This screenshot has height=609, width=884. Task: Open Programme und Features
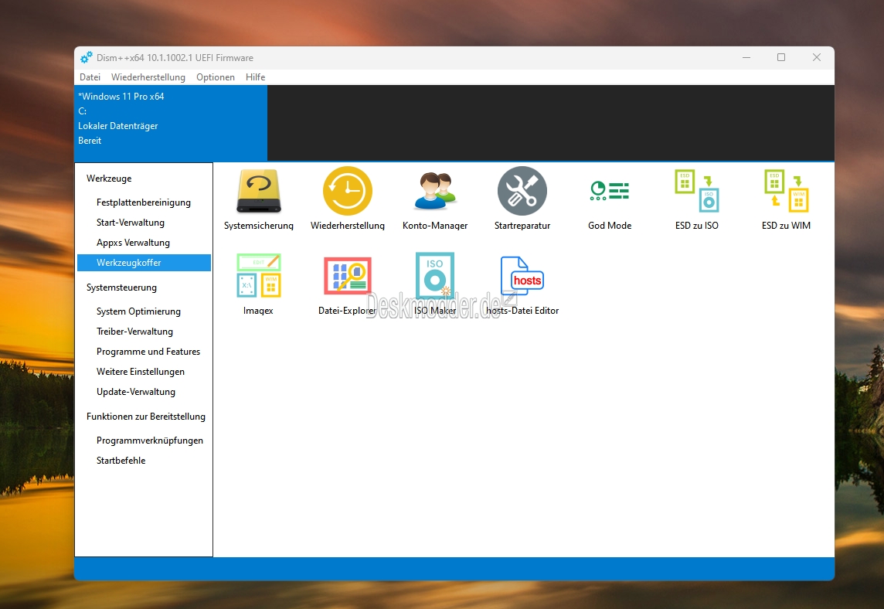148,352
